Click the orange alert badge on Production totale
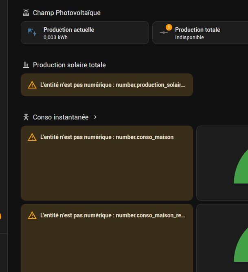This screenshot has width=248, height=272. tap(169, 28)
